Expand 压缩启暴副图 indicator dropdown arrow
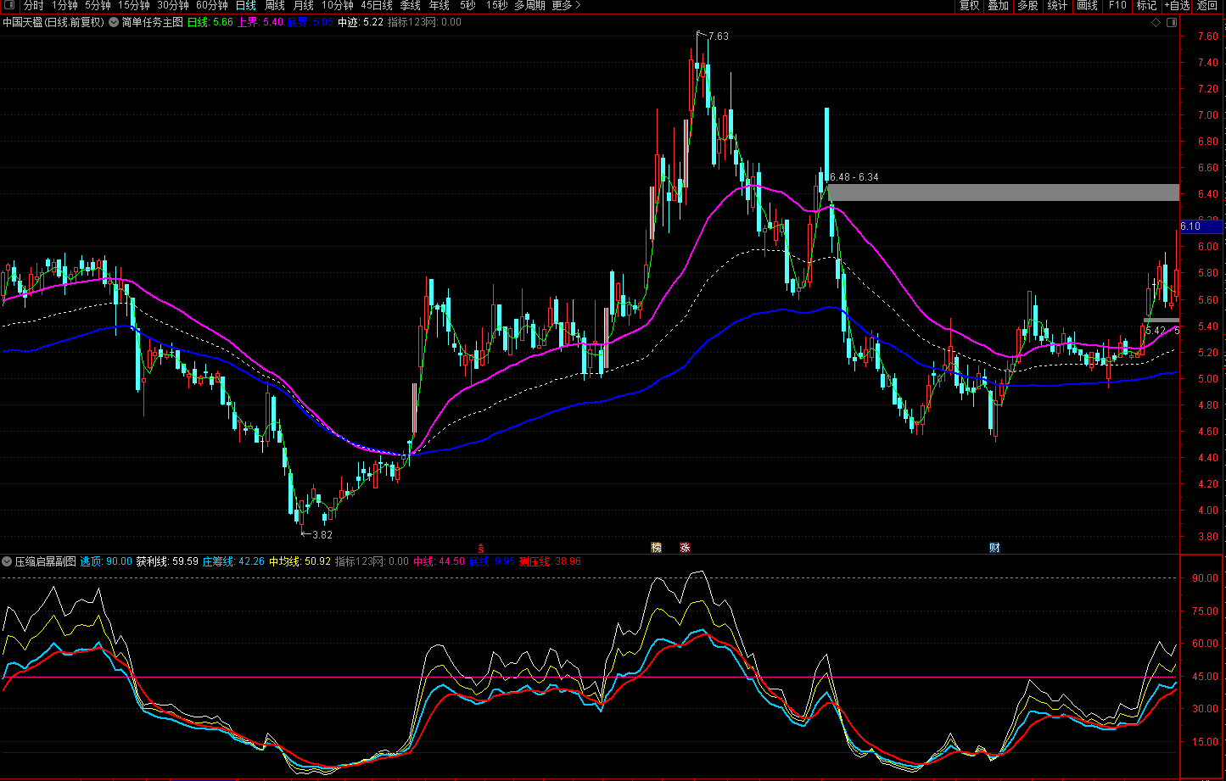Screen dimensions: 1226x781 click(x=7, y=561)
